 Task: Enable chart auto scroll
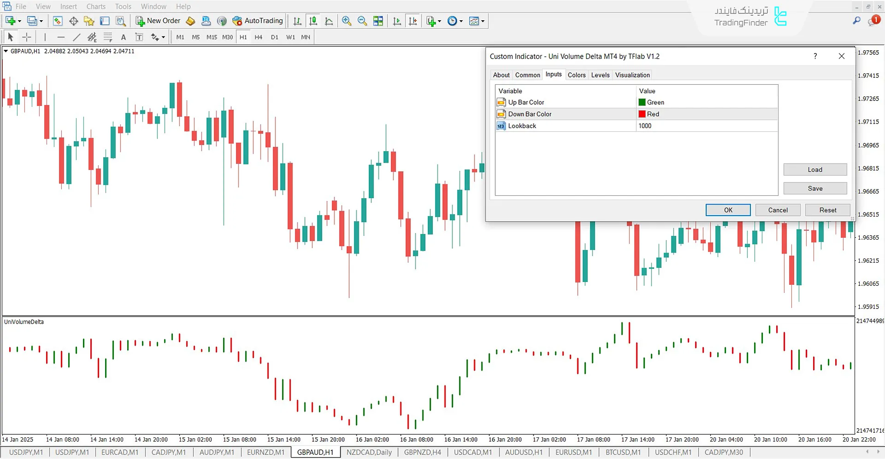click(x=397, y=21)
